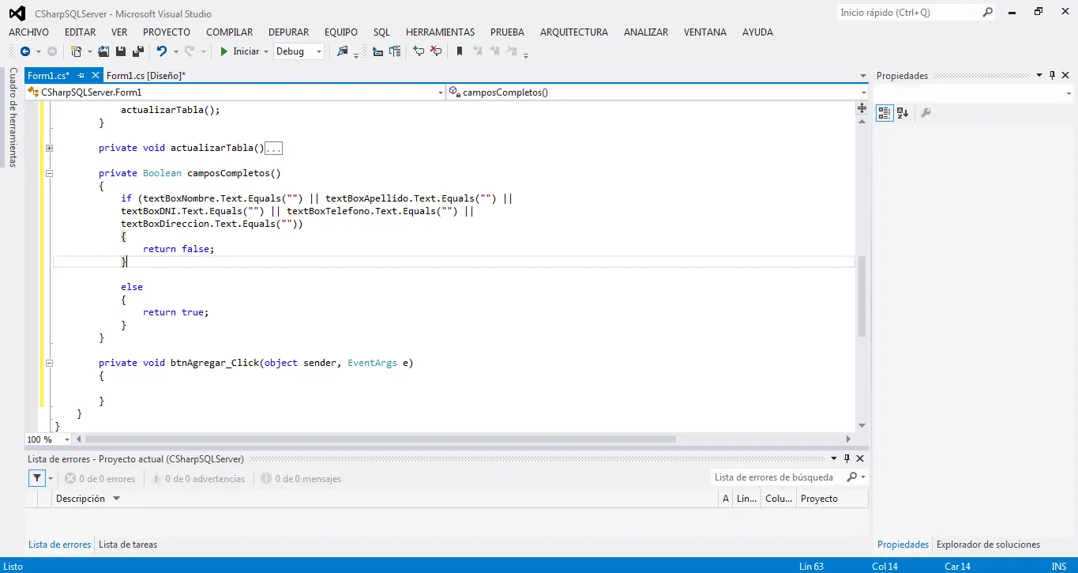Expand the collapsed actualizarTabla() method
The height and width of the screenshot is (573, 1078).
pyautogui.click(x=49, y=148)
